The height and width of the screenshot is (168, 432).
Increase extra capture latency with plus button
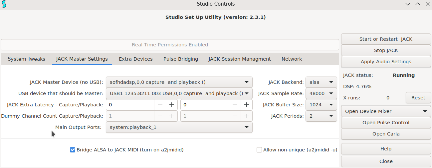(x=172, y=105)
